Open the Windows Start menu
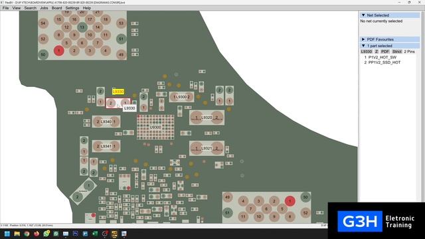Screen dimensions: 425x239 [x=7, y=234]
